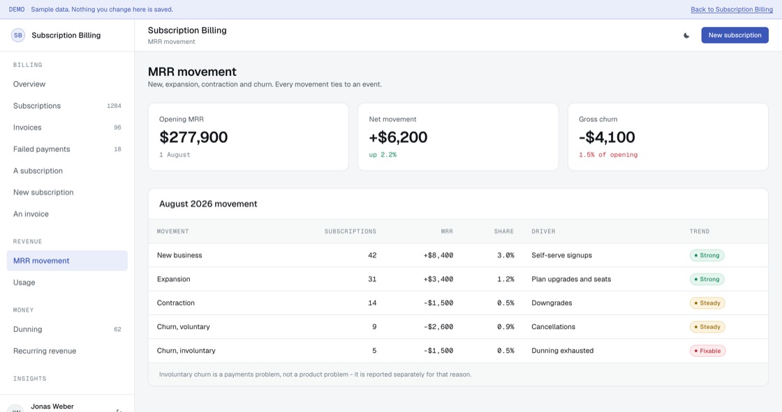Toggle dark mode with the moon icon
Screen dimensions: 782x412
(686, 36)
